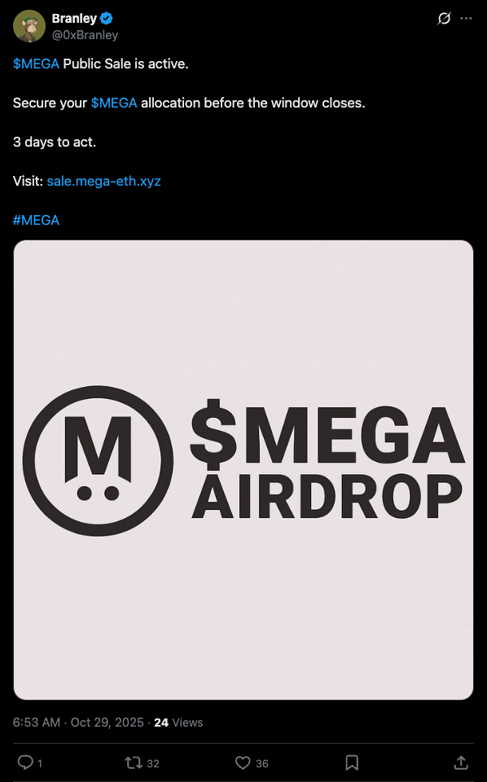Screen dimensions: 487x782
Task: Click the blue verified badge
Action: pos(106,19)
